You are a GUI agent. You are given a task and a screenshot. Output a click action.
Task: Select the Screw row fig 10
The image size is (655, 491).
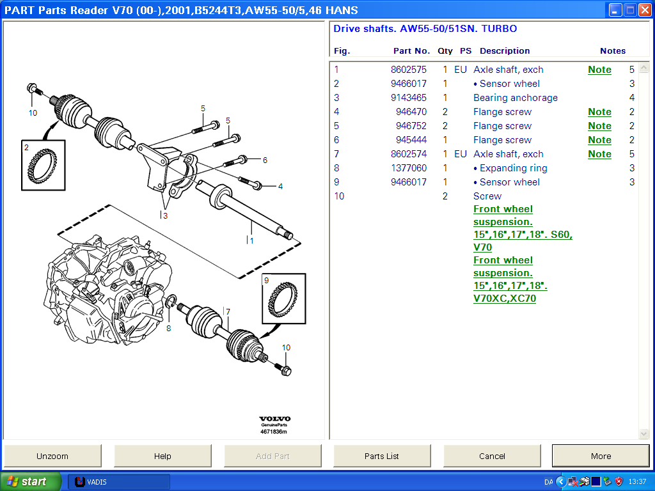tap(485, 196)
